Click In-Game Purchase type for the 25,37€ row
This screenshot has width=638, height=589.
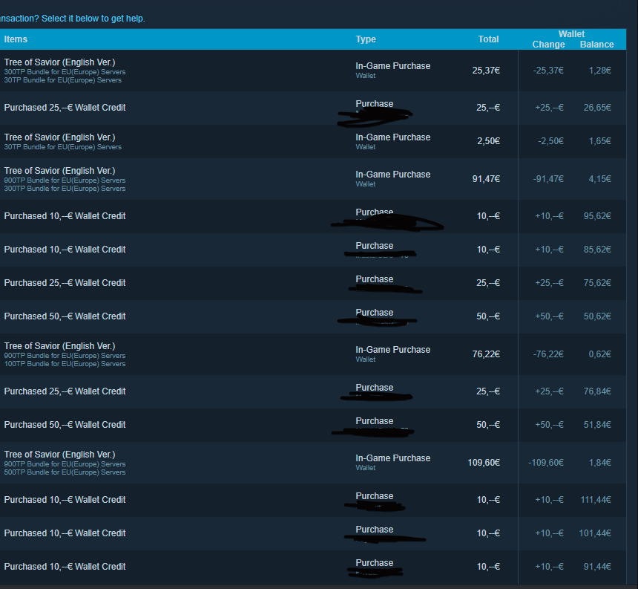(x=392, y=66)
